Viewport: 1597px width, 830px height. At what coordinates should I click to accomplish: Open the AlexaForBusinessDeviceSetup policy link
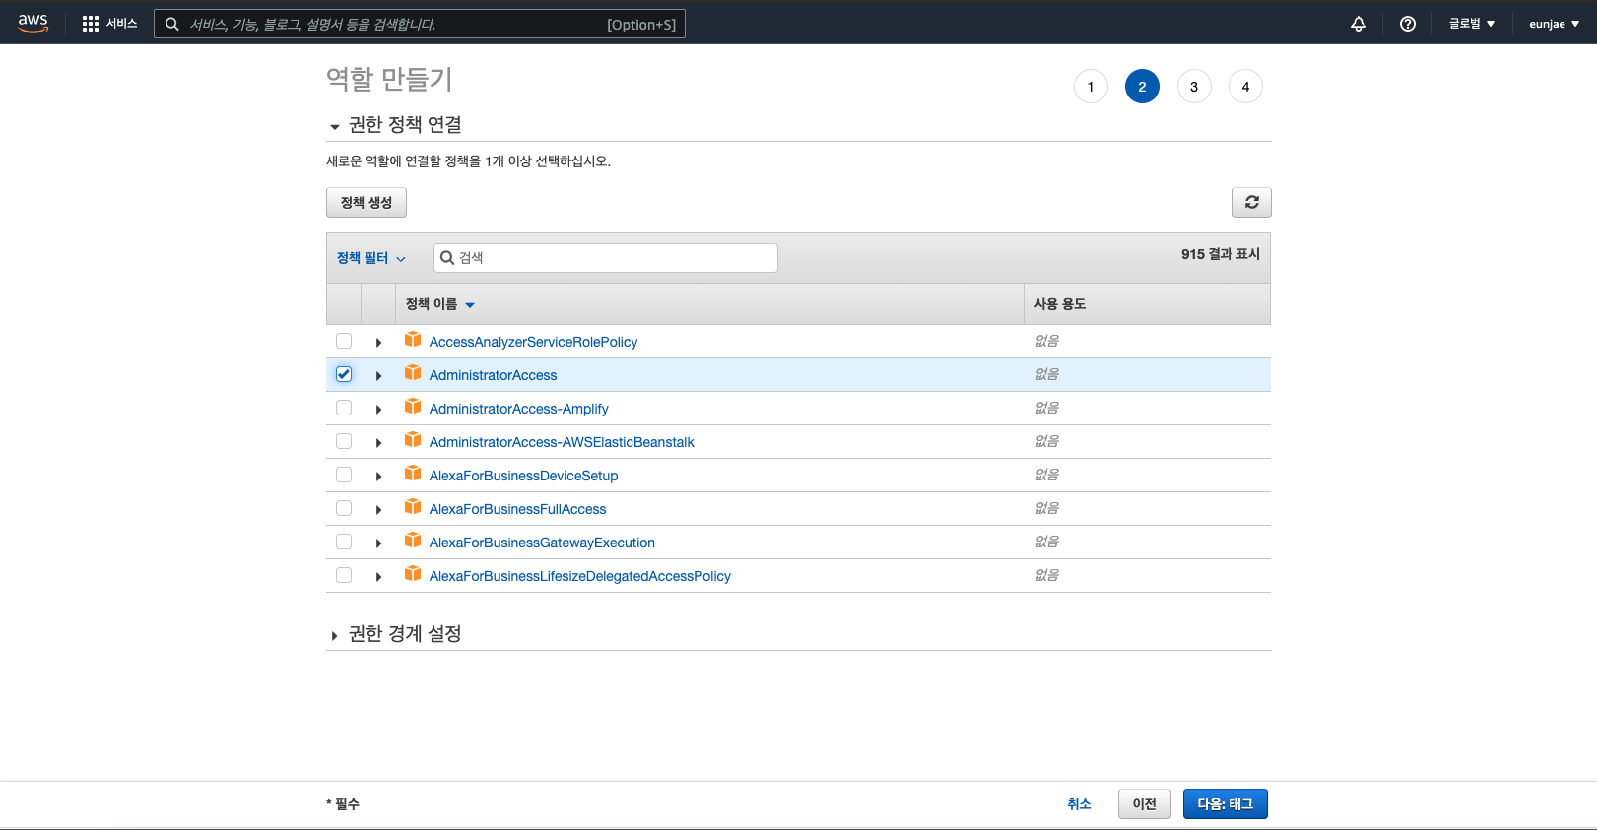(x=524, y=476)
